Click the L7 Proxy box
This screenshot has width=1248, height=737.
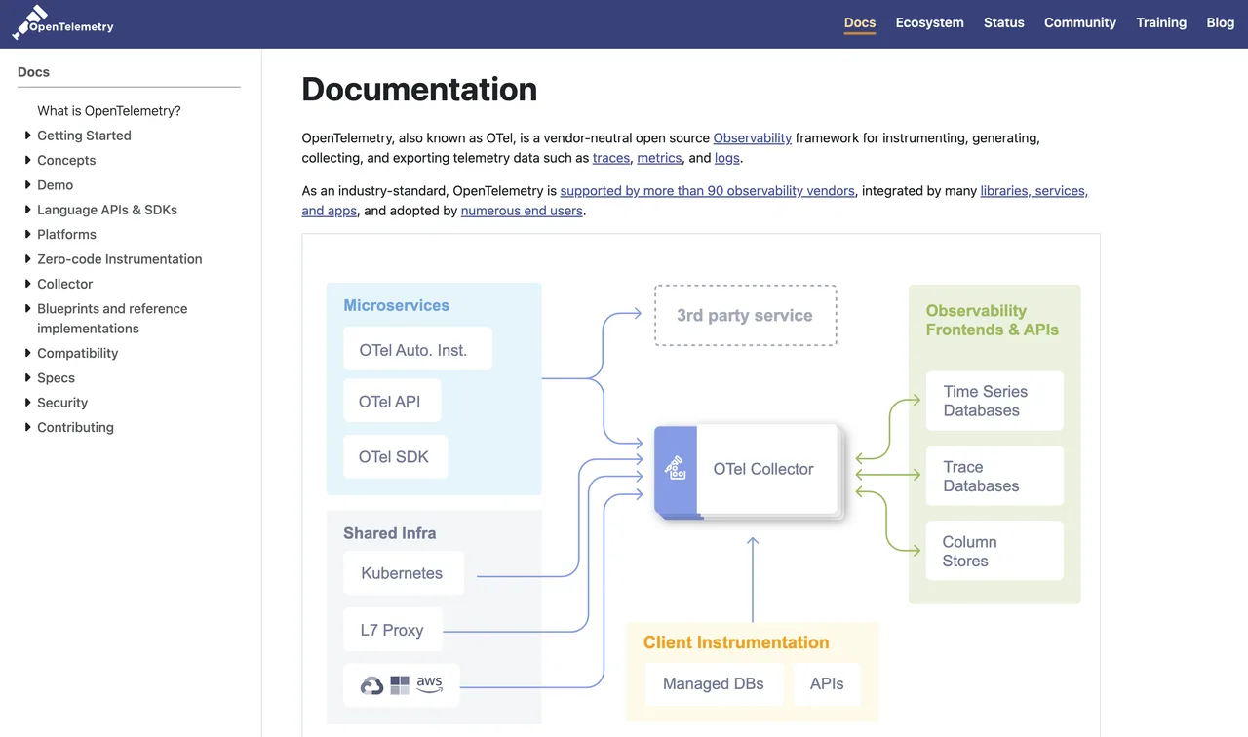pos(393,629)
